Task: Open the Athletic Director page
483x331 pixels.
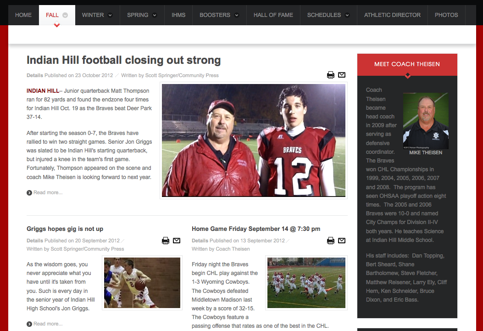Action: pos(392,15)
